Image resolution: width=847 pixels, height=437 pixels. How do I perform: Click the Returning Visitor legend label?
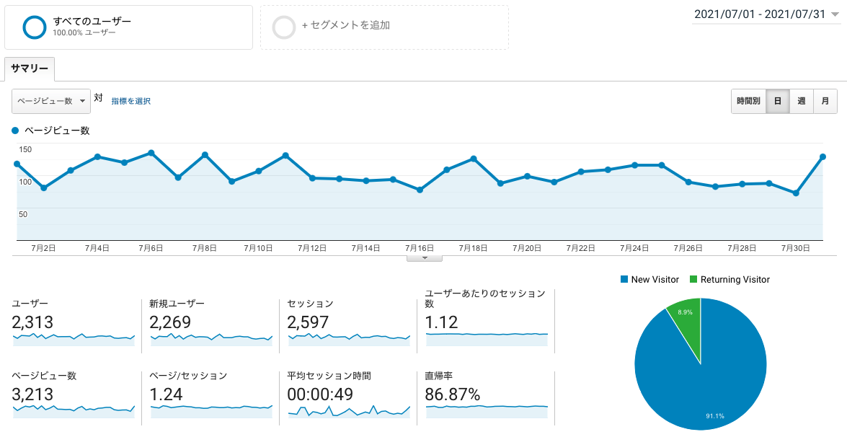735,279
